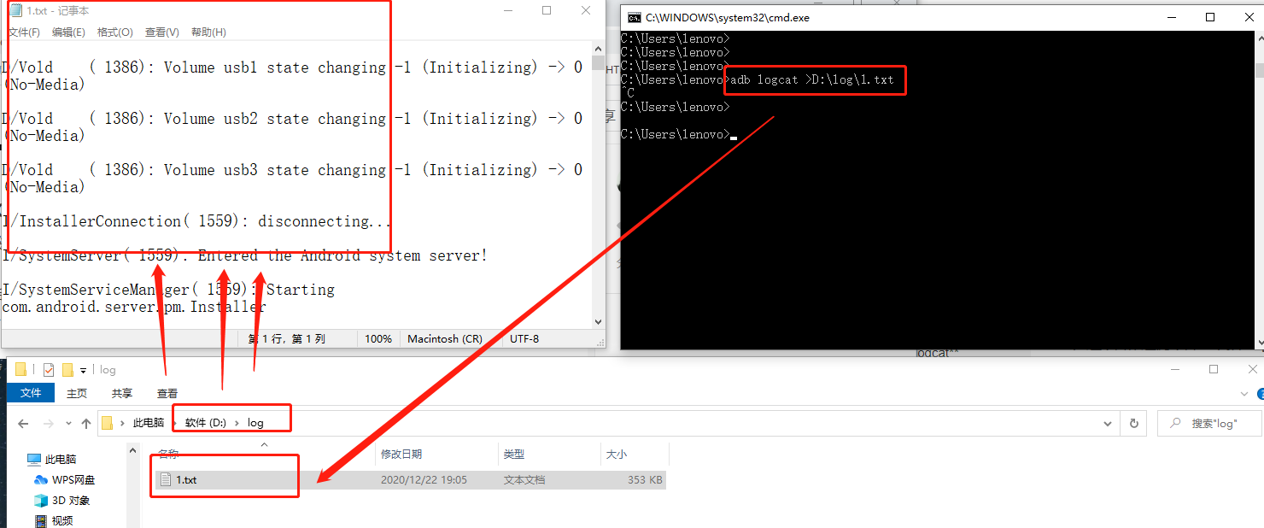Select 视频 in the navigation pane
This screenshot has width=1264, height=528.
pyautogui.click(x=53, y=520)
